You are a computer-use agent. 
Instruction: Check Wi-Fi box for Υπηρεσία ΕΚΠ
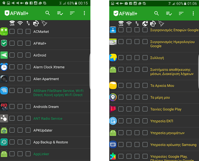point(129,121)
